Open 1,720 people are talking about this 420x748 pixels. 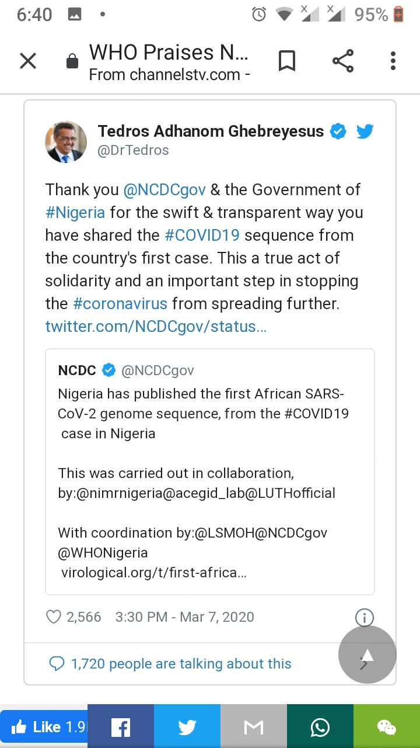pyautogui.click(x=181, y=664)
